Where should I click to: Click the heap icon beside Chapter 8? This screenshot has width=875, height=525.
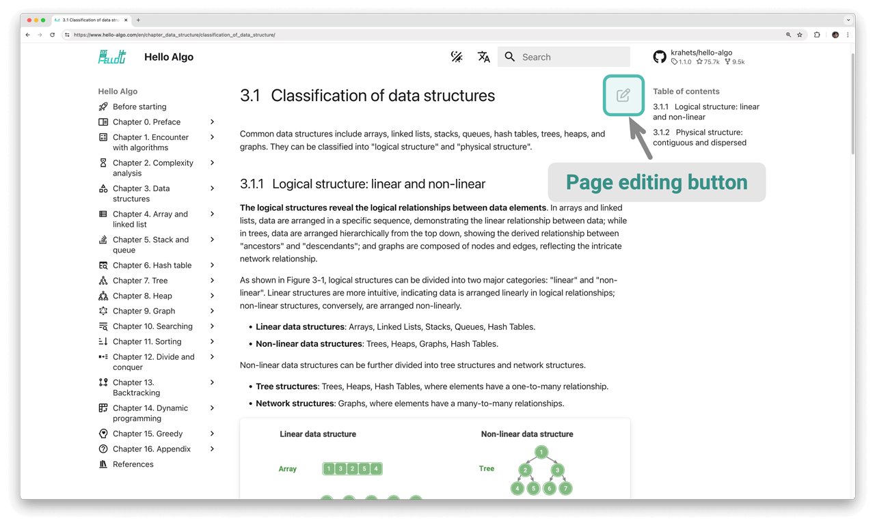tap(103, 296)
